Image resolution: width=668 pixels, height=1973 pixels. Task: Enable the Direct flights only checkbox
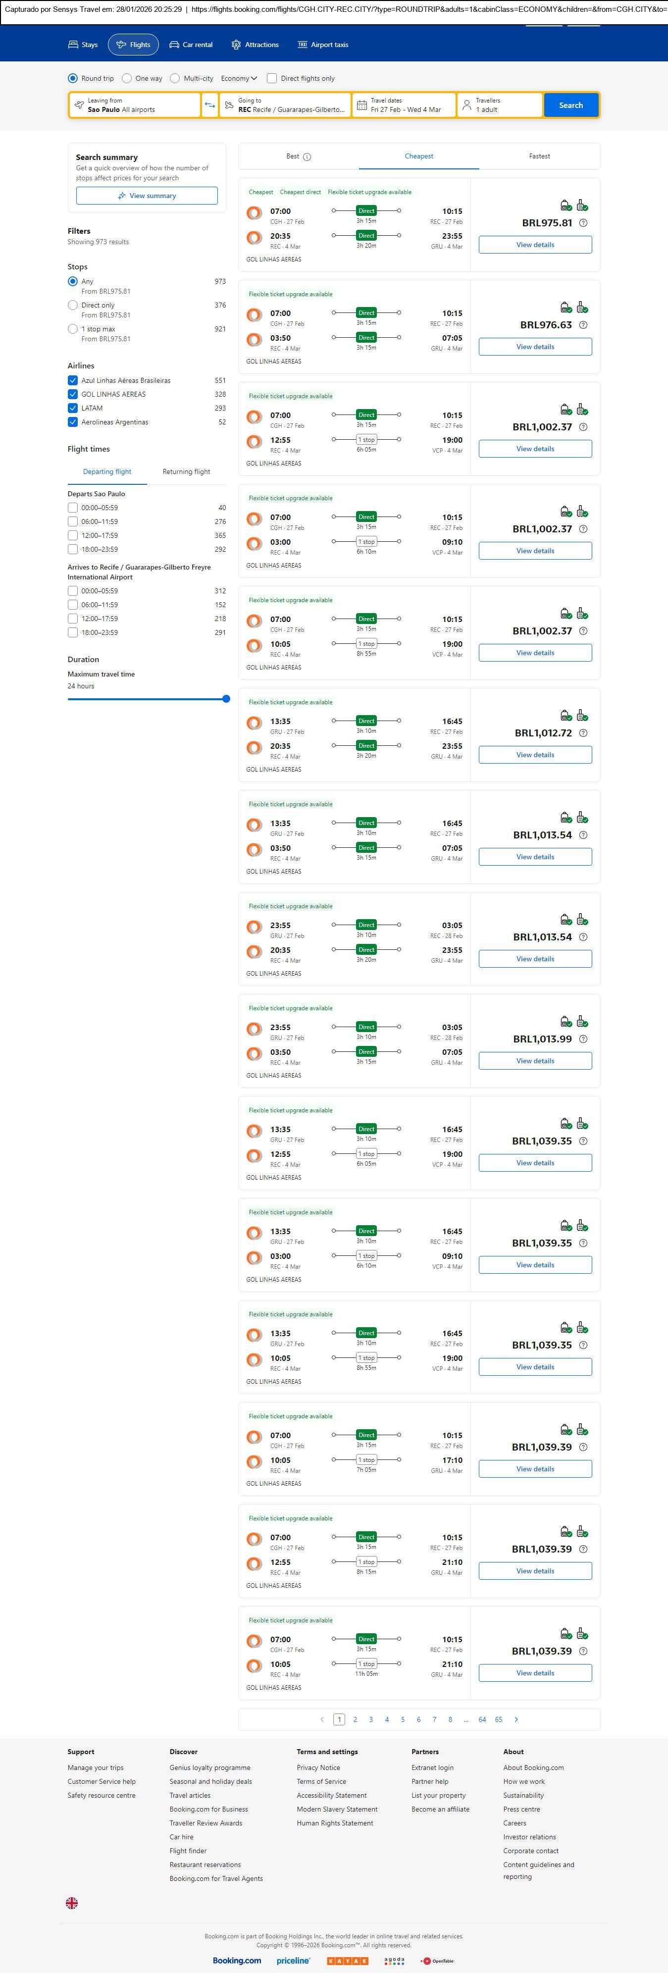click(272, 78)
